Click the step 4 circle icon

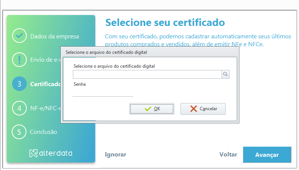(x=19, y=108)
